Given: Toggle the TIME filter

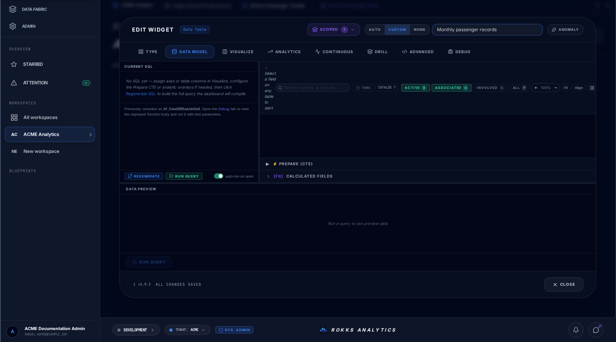Looking at the screenshot, I should click(x=363, y=88).
